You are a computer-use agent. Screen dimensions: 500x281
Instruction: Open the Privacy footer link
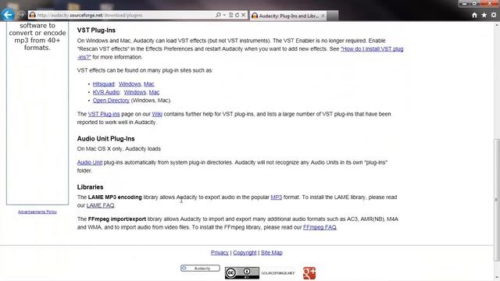point(220,253)
